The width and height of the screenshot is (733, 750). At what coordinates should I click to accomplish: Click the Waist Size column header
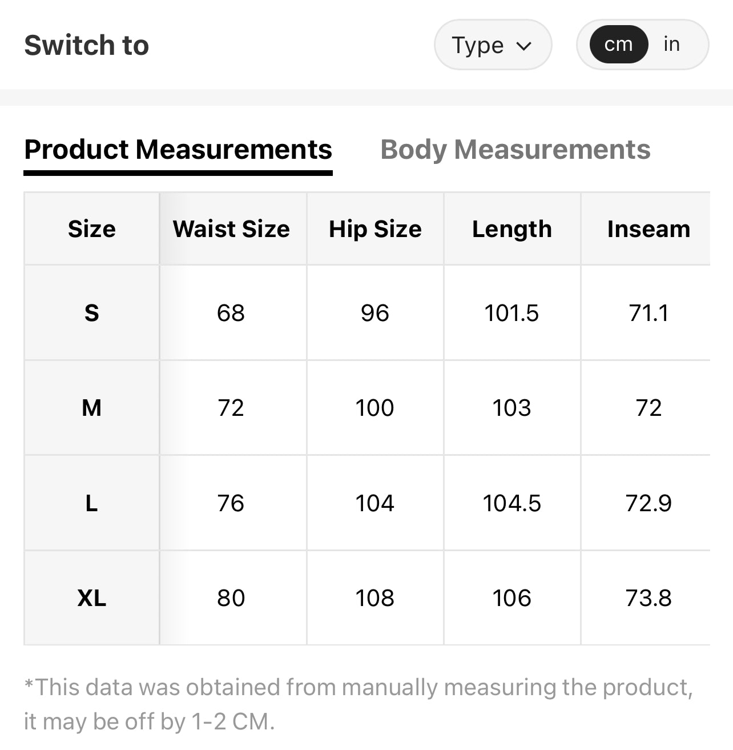pos(231,228)
